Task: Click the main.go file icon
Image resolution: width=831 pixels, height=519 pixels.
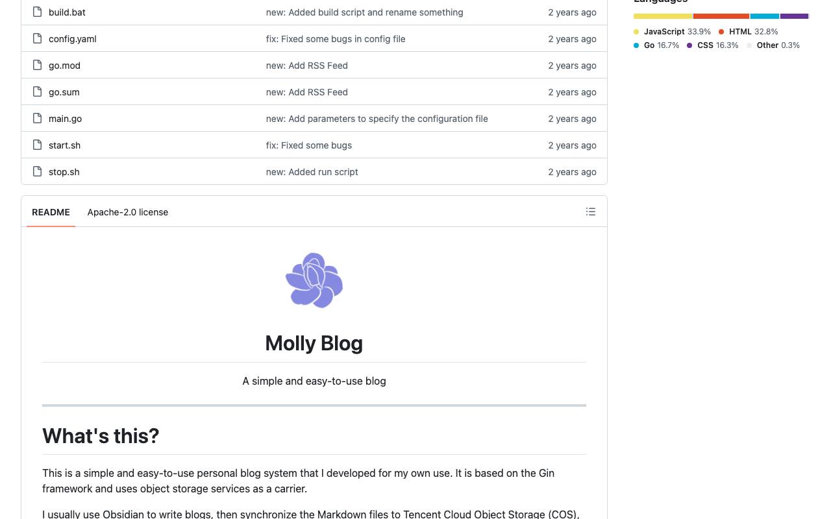Action: pyautogui.click(x=38, y=118)
